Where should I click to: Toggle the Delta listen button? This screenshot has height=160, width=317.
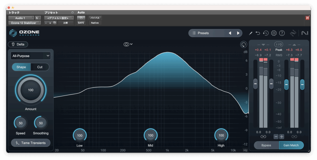tap(18, 44)
